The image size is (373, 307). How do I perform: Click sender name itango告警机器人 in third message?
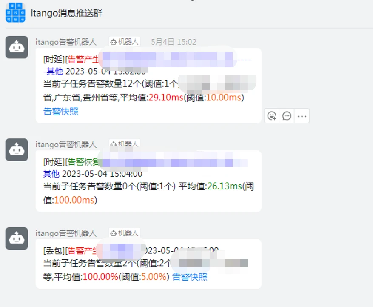(x=66, y=233)
